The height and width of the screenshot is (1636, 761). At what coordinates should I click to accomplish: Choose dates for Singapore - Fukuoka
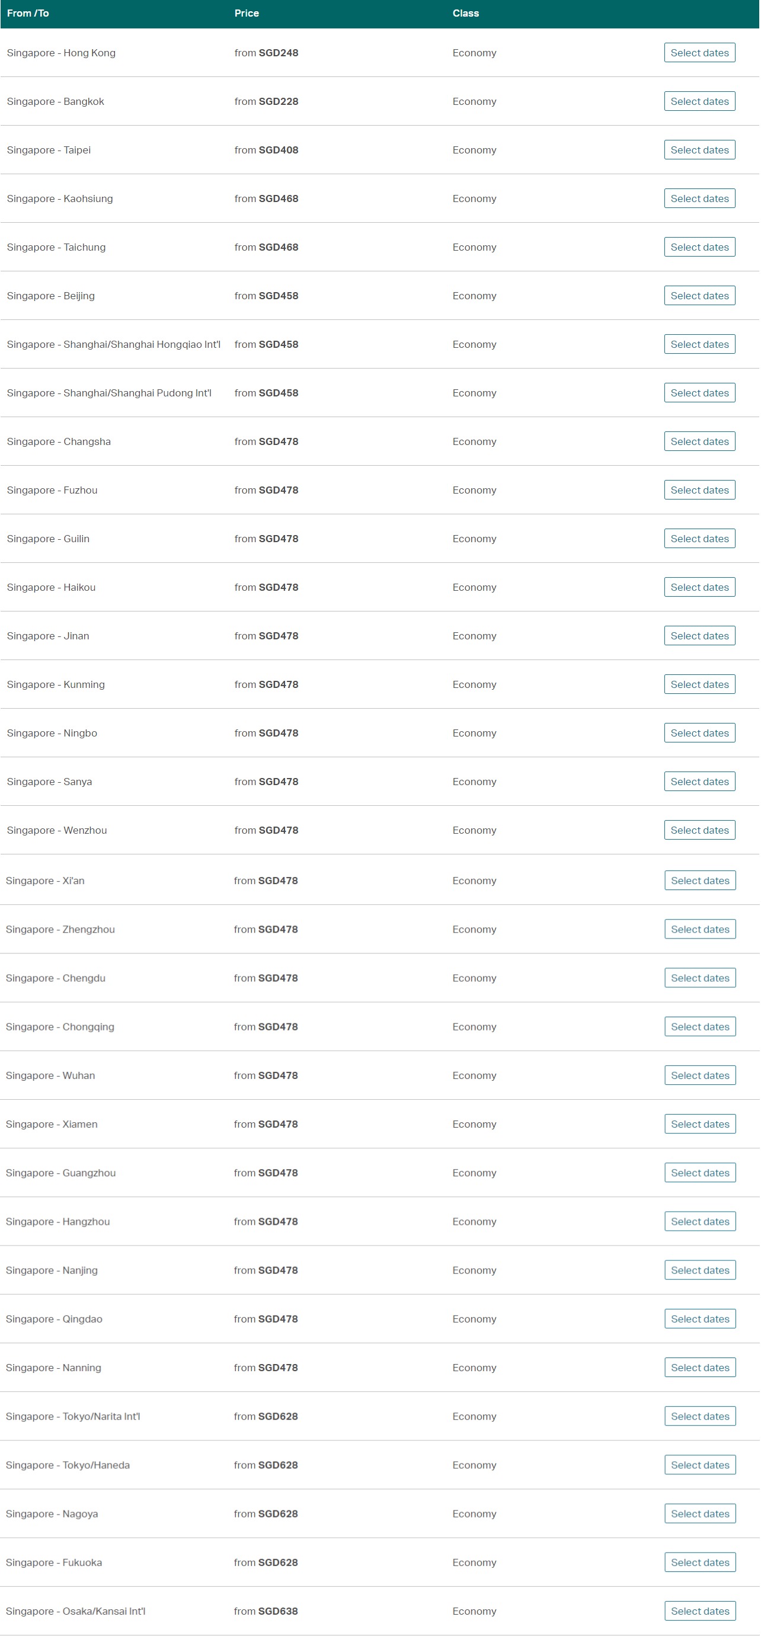tap(700, 1563)
